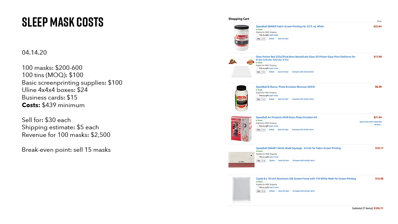Check 'This is a gift' for Diazo Emulsion Kit

[x=257, y=126]
